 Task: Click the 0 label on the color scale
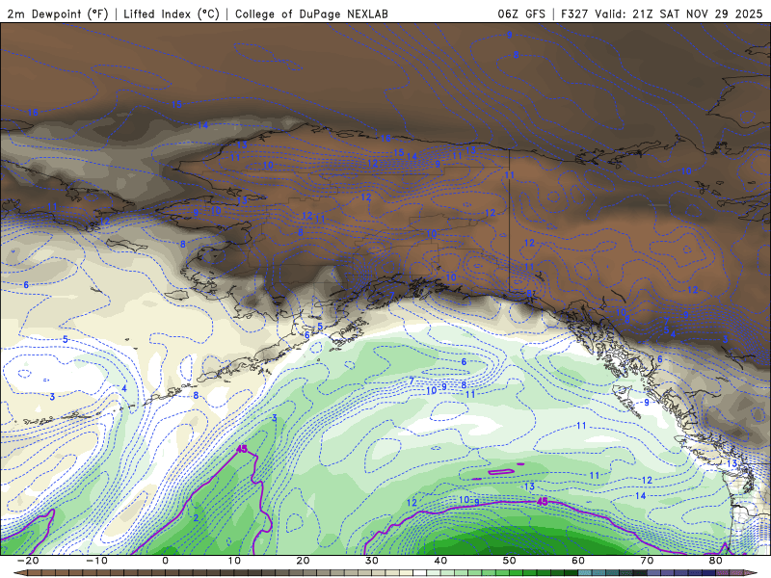pyautogui.click(x=165, y=561)
